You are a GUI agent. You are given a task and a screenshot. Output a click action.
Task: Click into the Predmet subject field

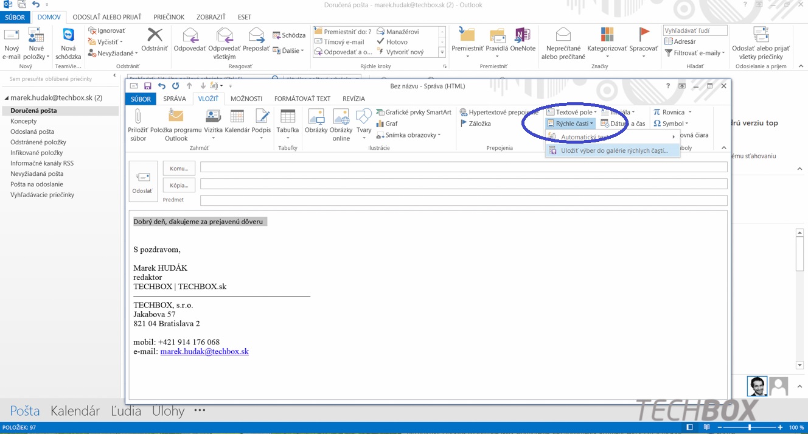(464, 200)
